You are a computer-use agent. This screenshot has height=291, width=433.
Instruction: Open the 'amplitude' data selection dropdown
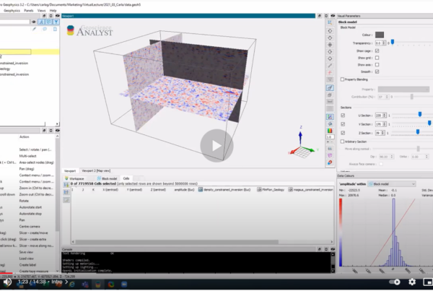click(x=355, y=185)
